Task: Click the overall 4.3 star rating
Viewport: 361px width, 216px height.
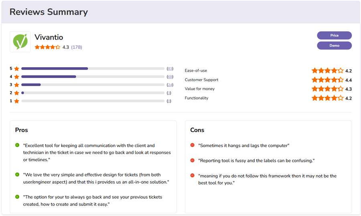Action: [x=47, y=47]
